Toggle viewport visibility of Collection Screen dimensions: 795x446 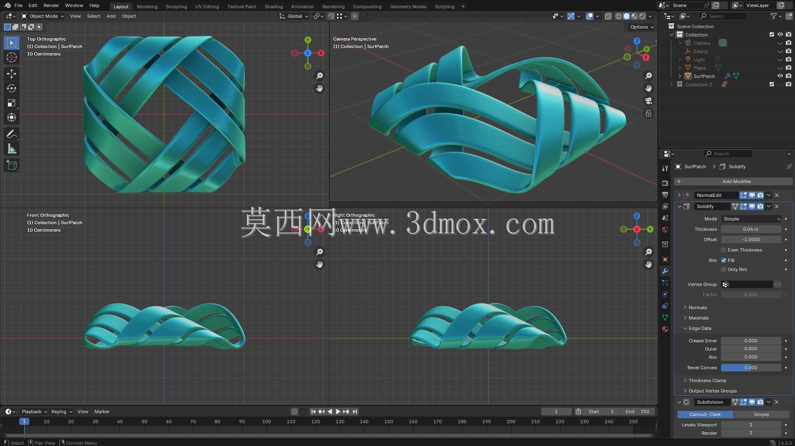tap(780, 34)
